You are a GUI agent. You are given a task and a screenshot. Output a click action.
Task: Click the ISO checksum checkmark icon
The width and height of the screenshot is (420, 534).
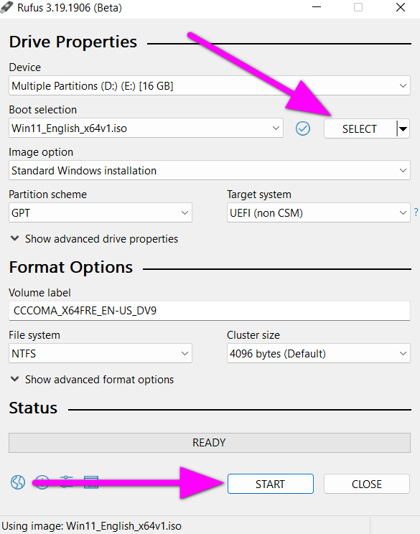coord(302,128)
